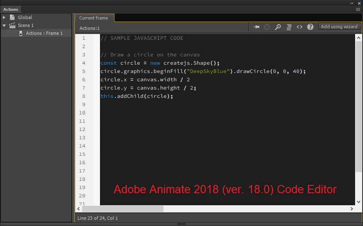Click the Scene 1 clapperboard icon
This screenshot has width=363, height=226.
coord(12,25)
